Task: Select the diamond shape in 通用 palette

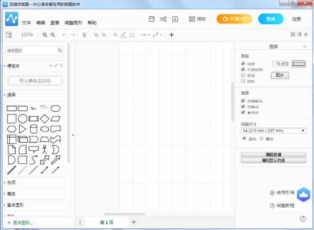Action: coord(44,119)
